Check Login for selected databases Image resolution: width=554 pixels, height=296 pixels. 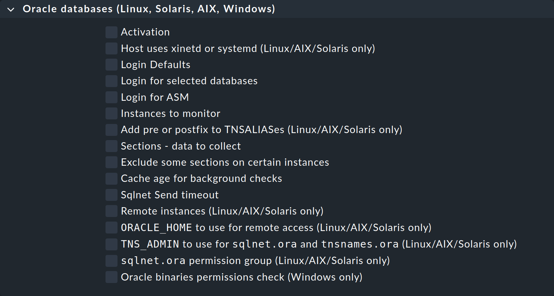pyautogui.click(x=111, y=81)
